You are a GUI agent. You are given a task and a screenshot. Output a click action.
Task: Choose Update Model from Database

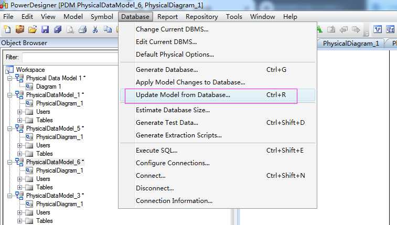[x=218, y=95]
